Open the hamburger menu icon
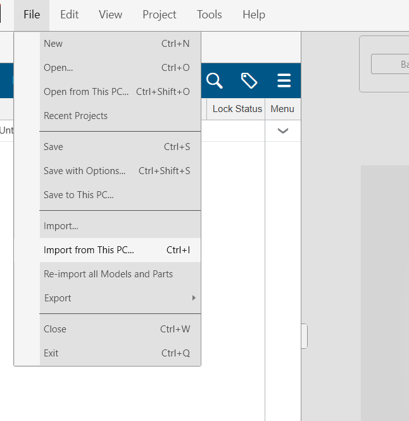409x421 pixels. click(x=284, y=80)
